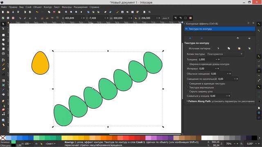Add new path effect with plus icon
Screen dimensions: 262x147
[190, 38]
